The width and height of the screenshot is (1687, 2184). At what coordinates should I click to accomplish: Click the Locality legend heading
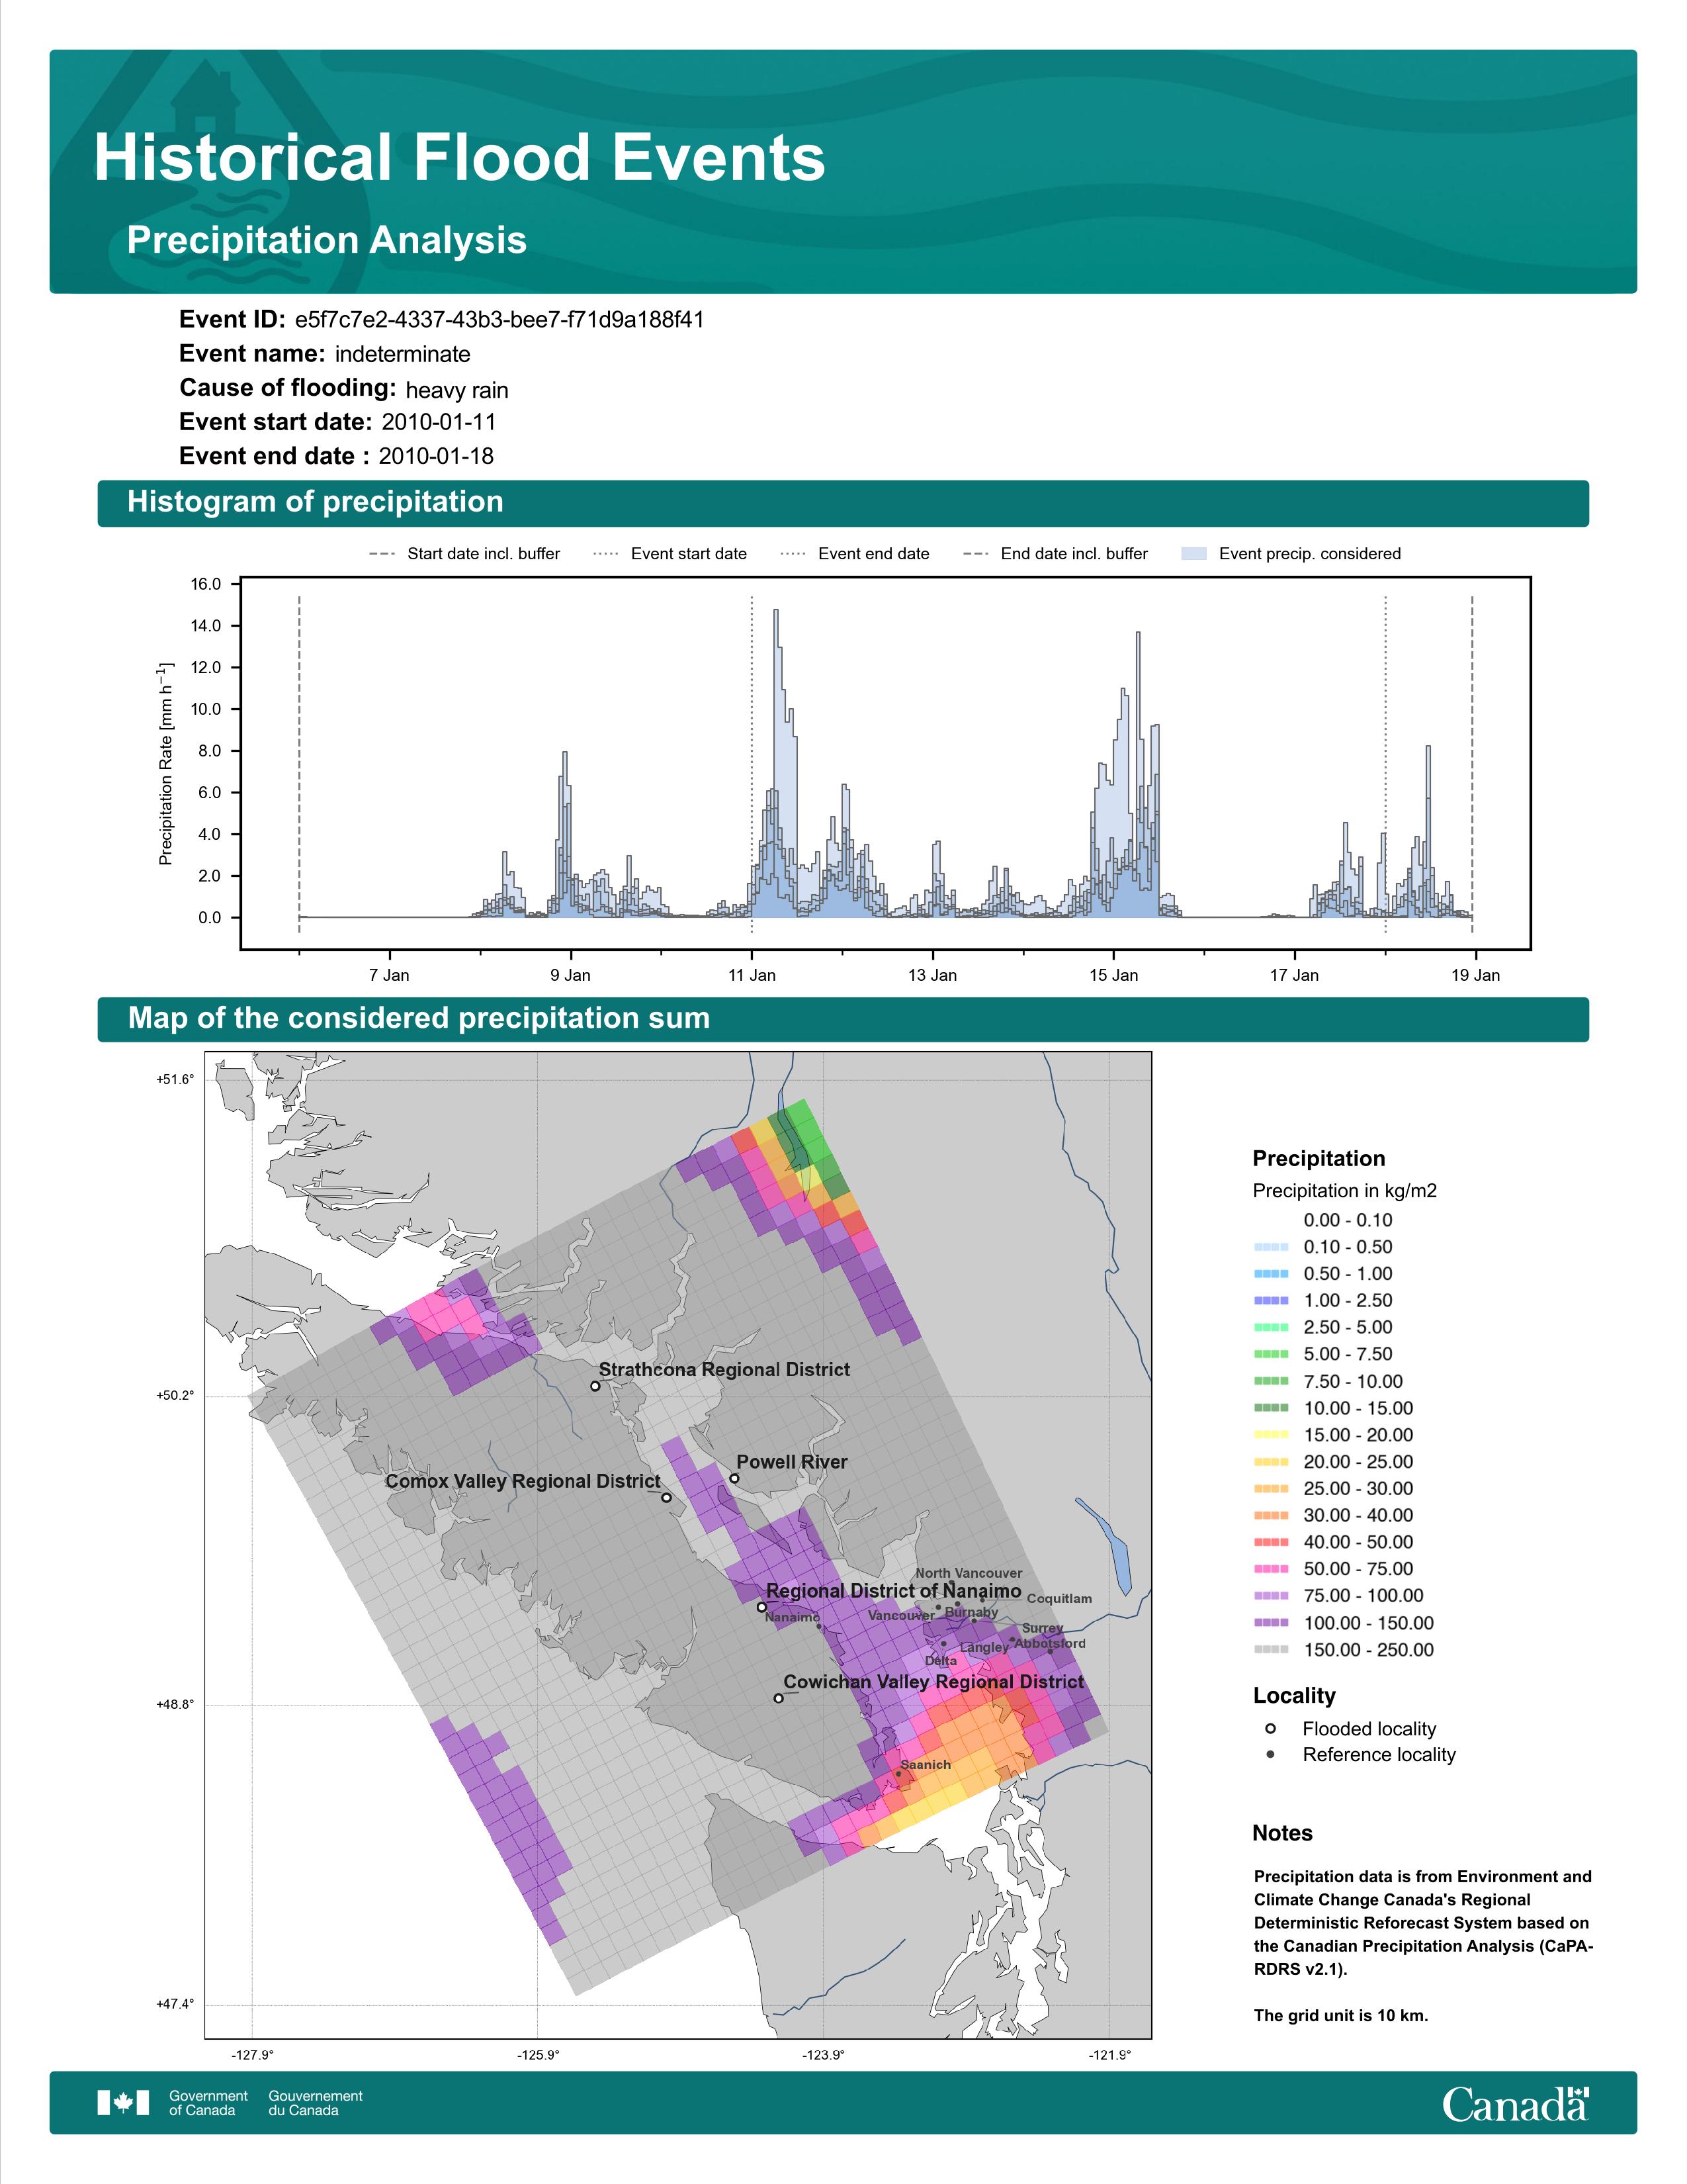tap(1294, 1695)
